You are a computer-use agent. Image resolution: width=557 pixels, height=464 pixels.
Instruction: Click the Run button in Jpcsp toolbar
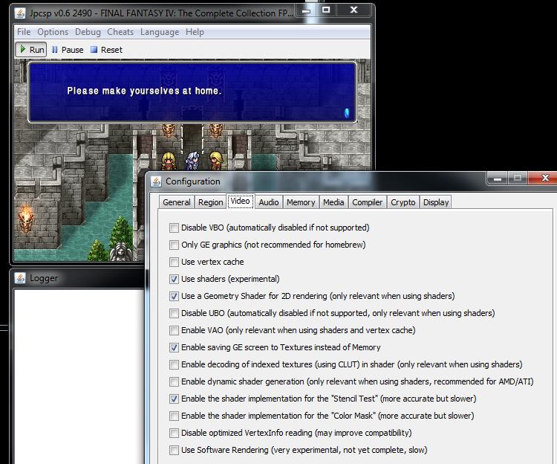pos(31,50)
